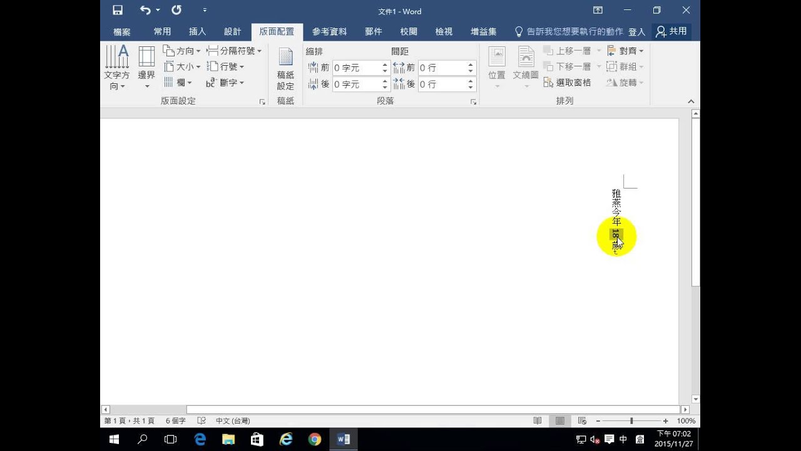
Task: Click the zoom slider handle
Action: (631, 421)
